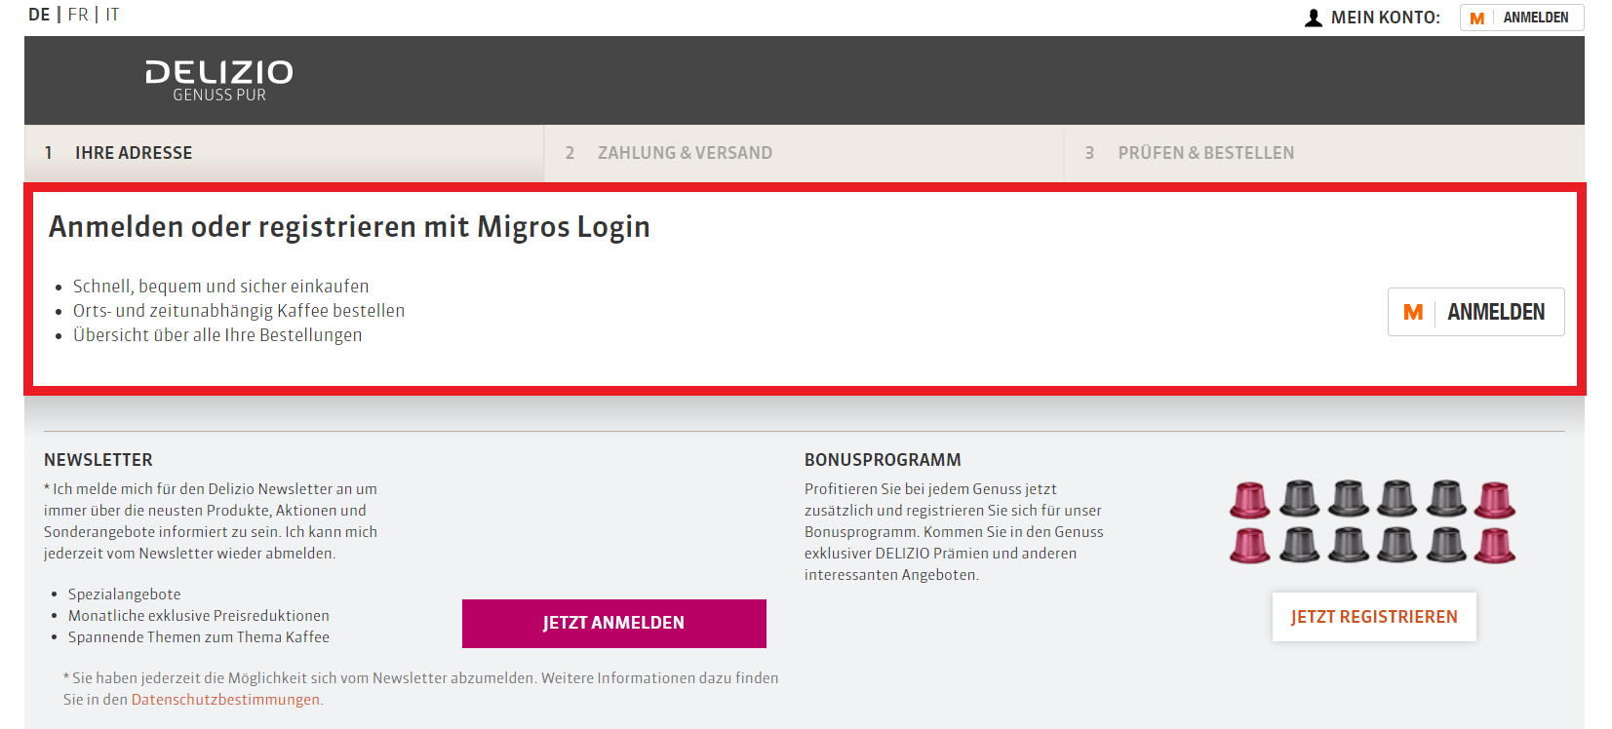Viewport: 1612px width, 729px height.
Task: Click the Bonusprogramm heading
Action: point(883,460)
